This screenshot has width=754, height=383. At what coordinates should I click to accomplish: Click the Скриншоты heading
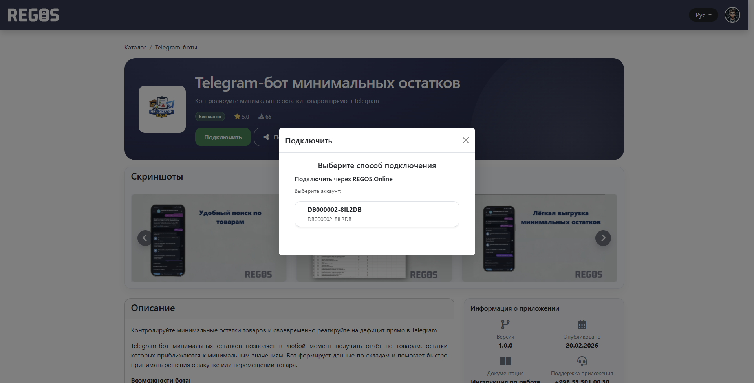coord(157,176)
